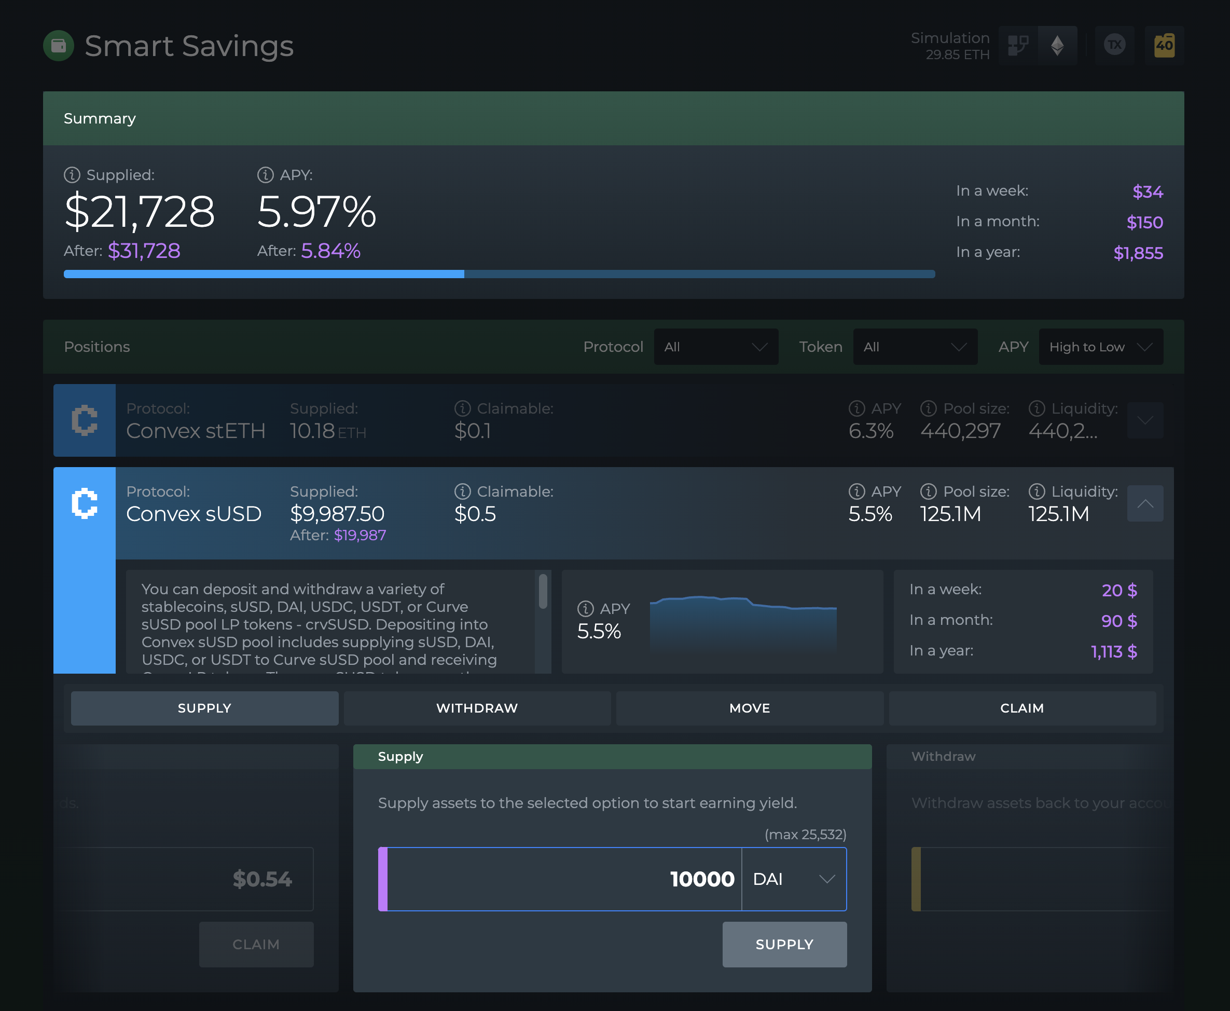Click the Smart Savings wallet logo icon
This screenshot has height=1011, width=1230.
click(58, 46)
